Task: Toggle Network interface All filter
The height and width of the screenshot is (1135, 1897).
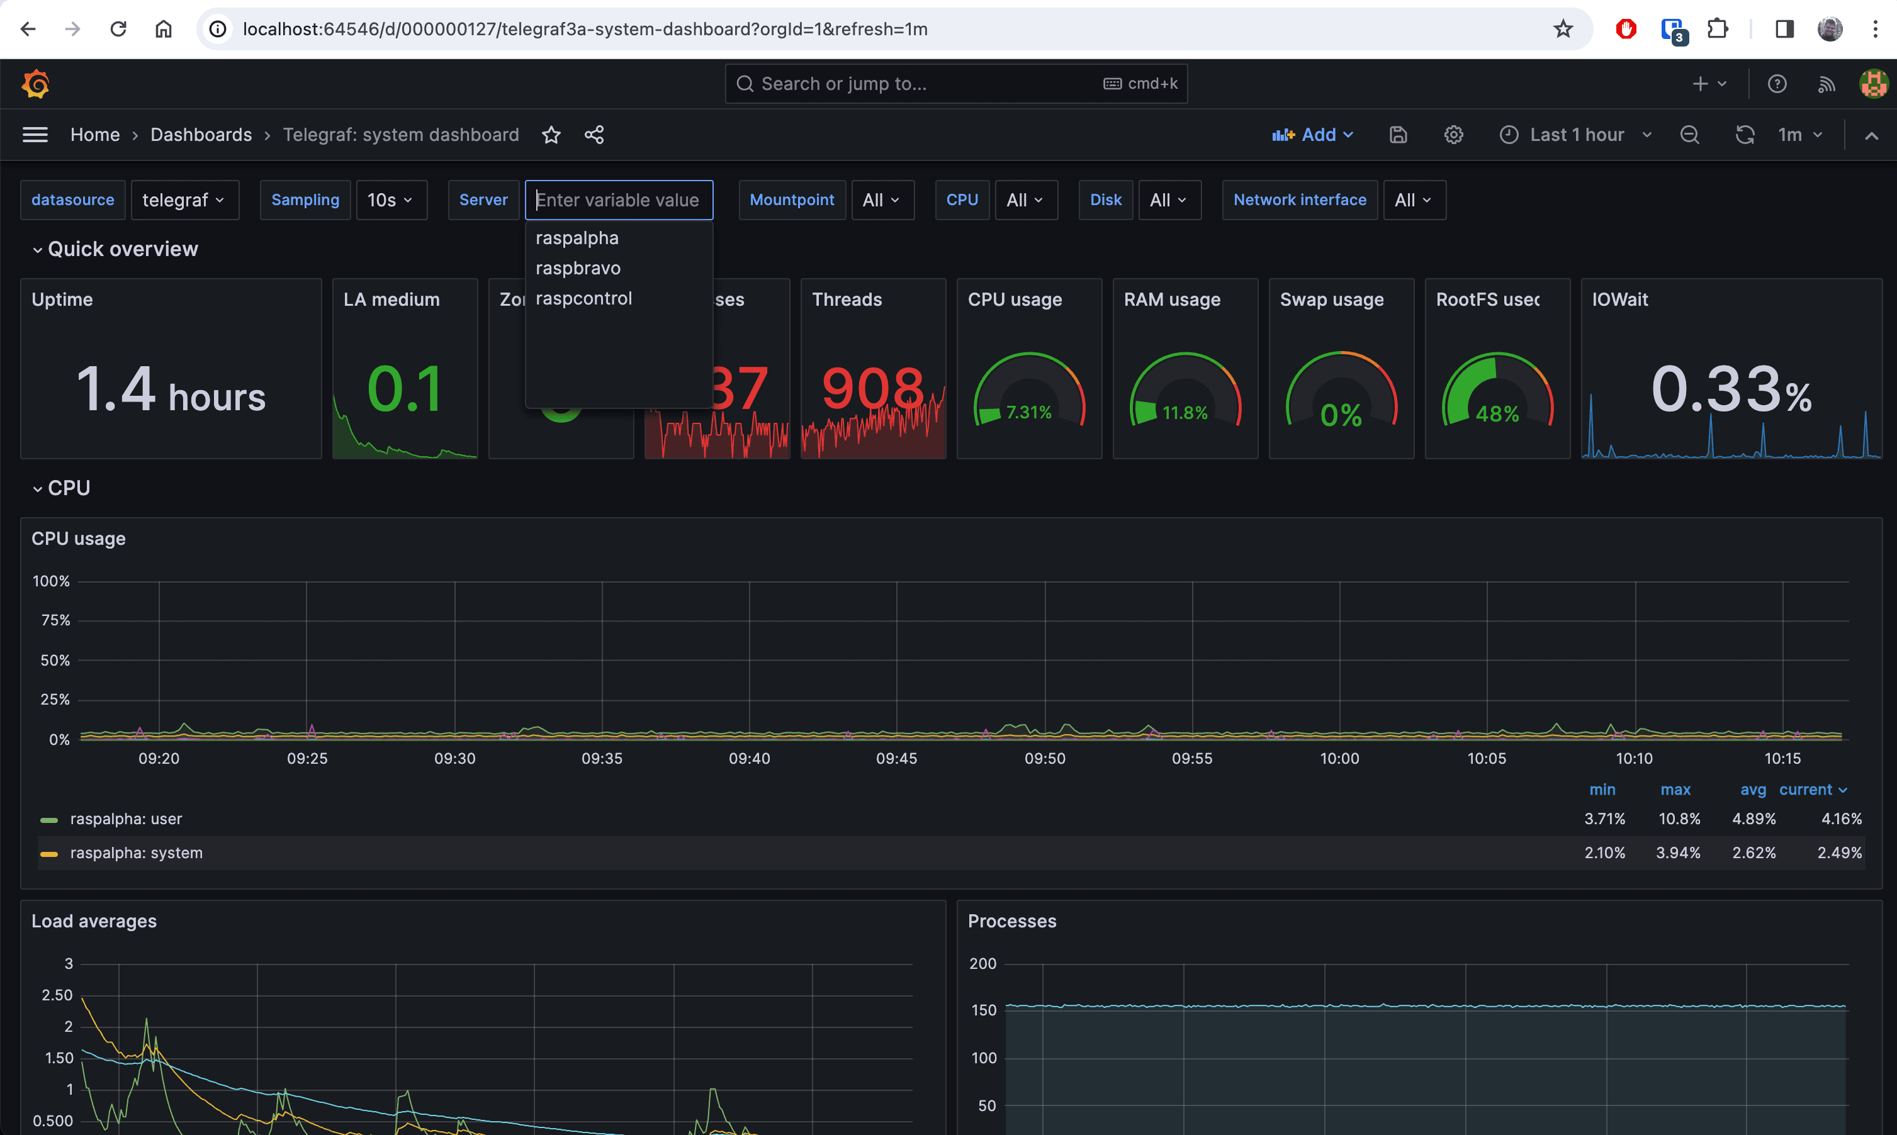Action: (x=1410, y=200)
